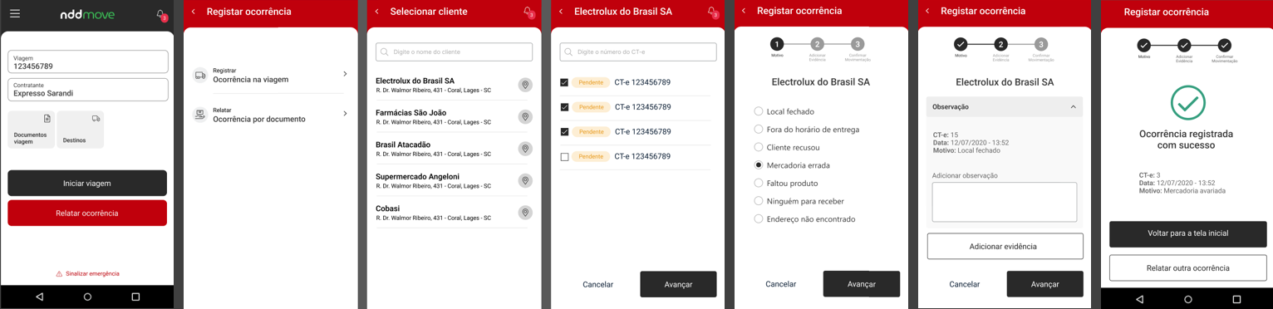Open Ocorrência na viagem chevron row

click(x=269, y=75)
